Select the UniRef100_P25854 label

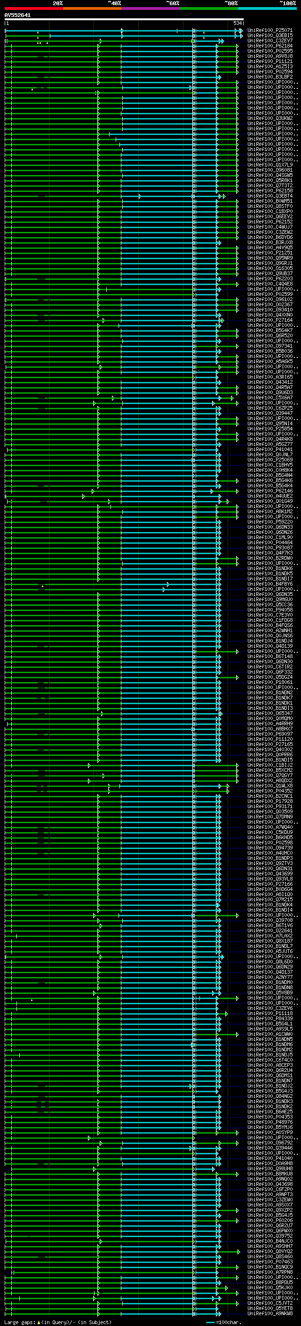269,429
